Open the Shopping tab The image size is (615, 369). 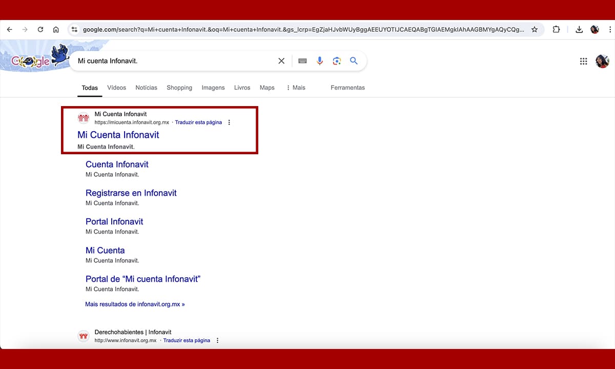click(179, 88)
